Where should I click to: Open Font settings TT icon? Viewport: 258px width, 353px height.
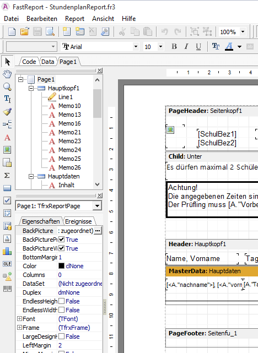(x=216, y=46)
